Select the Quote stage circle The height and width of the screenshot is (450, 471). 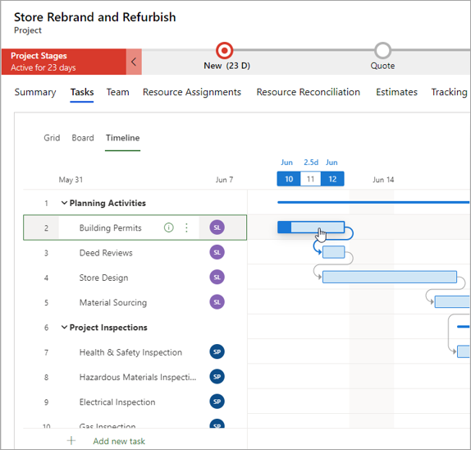382,50
